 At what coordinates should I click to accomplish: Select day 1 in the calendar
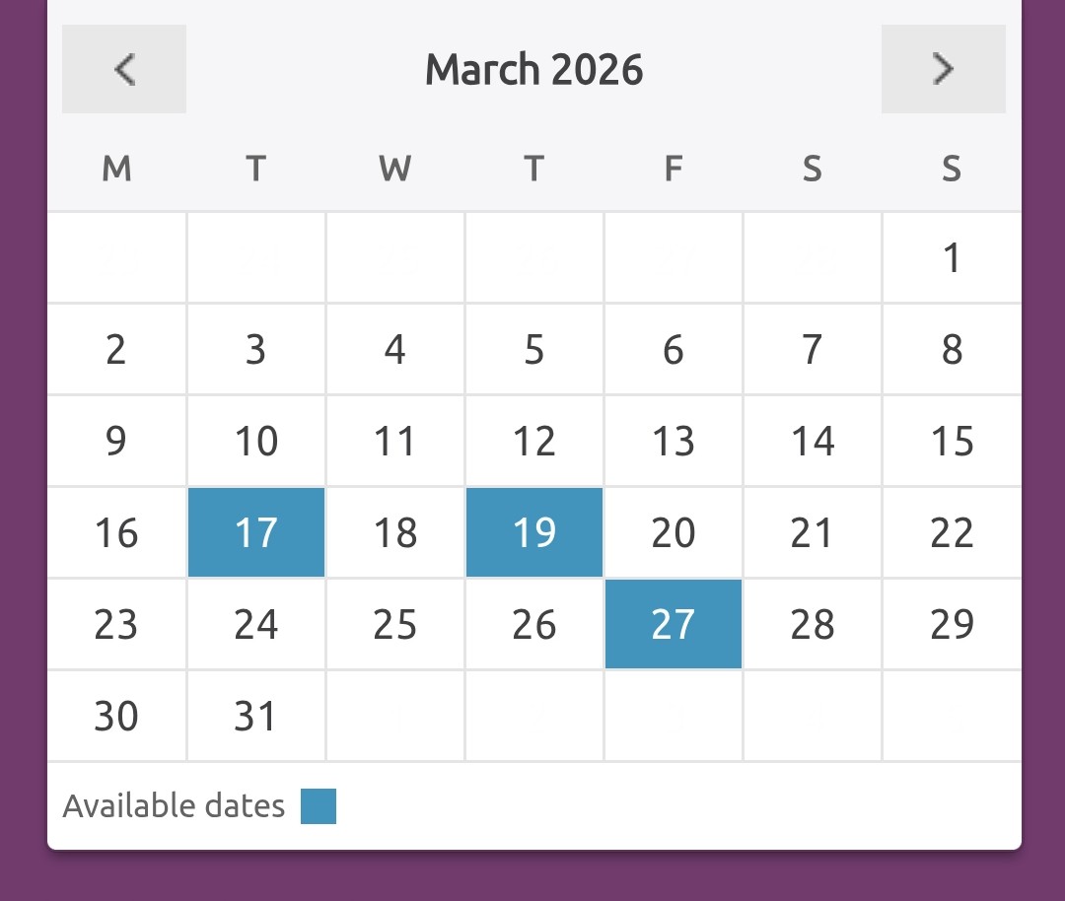click(x=952, y=258)
